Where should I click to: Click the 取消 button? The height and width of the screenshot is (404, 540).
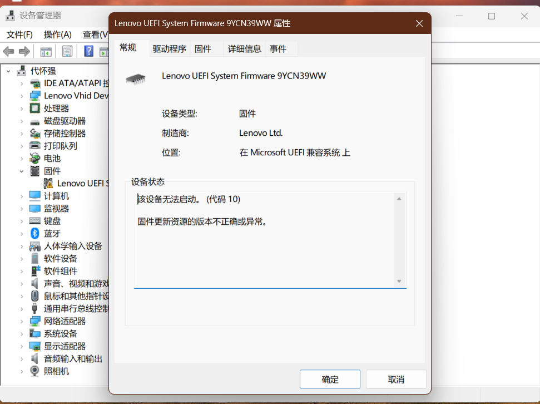(x=396, y=379)
